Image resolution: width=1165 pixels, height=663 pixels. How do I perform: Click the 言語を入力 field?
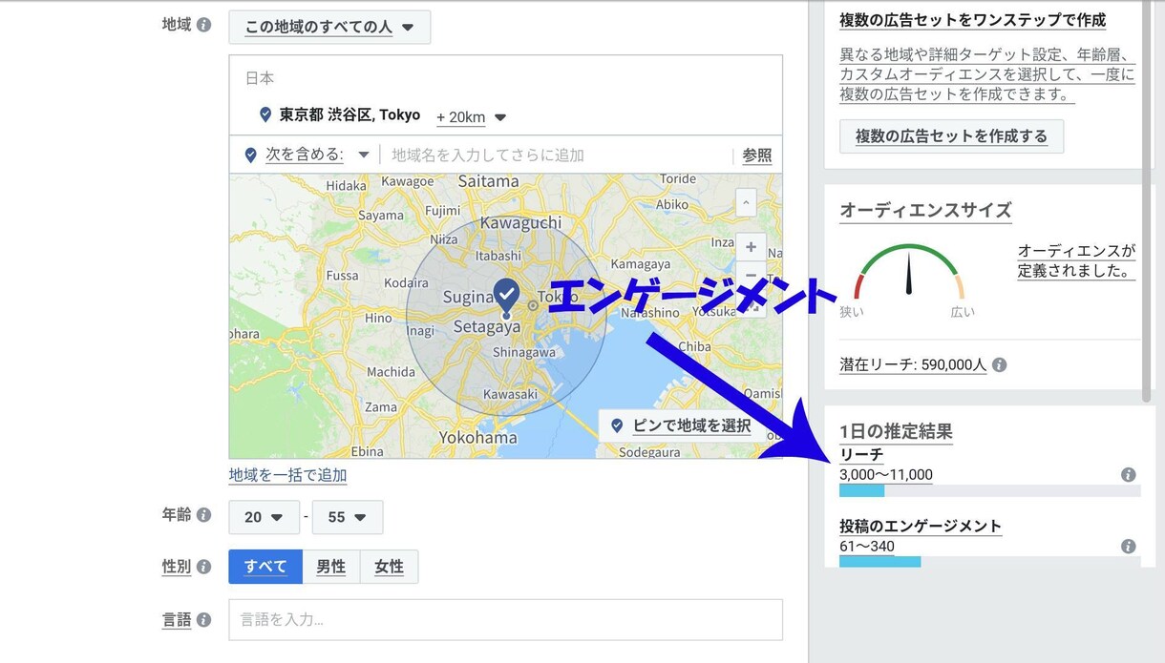[505, 620]
